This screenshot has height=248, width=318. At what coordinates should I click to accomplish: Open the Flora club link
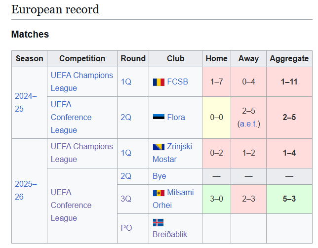(x=176, y=117)
